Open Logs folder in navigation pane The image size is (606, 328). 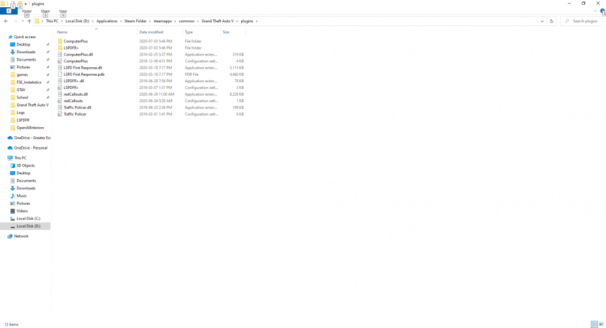pos(21,113)
